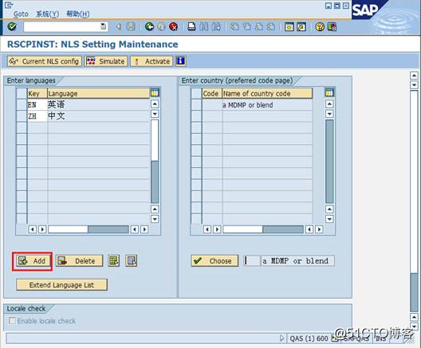Click country table horizontal scrollbar
Image resolution: width=421 pixels, height=348 pixels.
(263, 229)
